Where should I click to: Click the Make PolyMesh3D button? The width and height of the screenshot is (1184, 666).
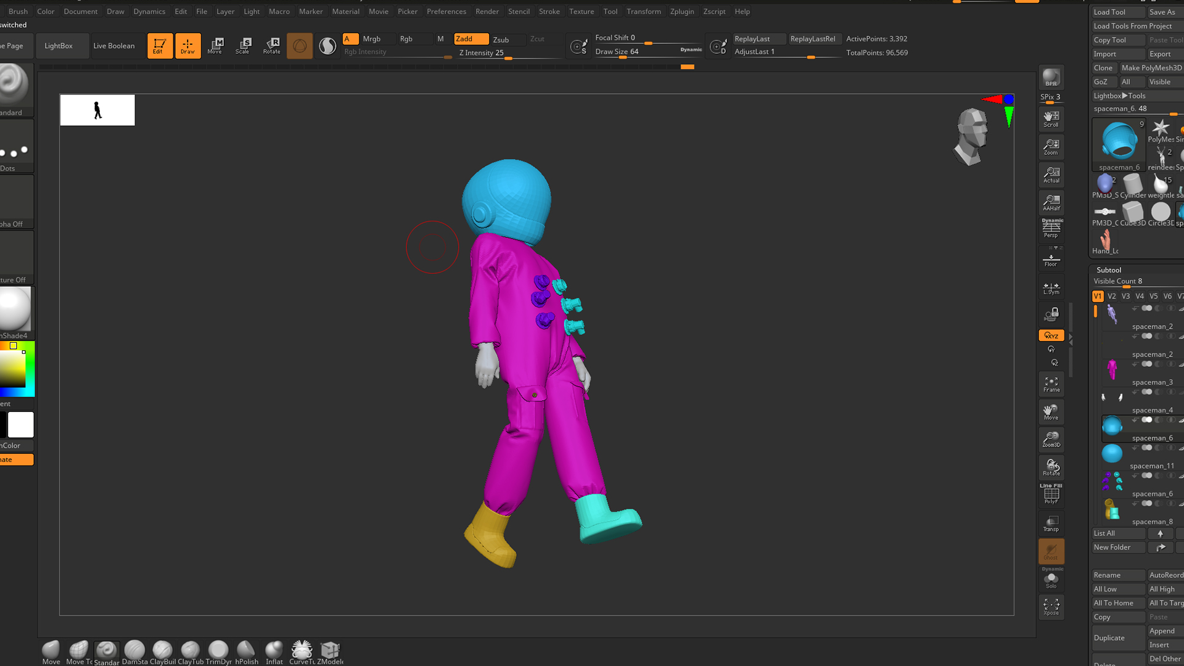1151,68
